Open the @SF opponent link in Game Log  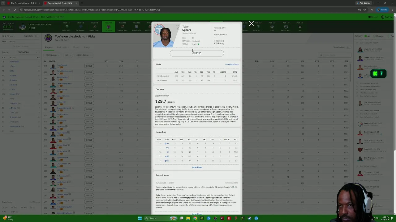click(167, 157)
